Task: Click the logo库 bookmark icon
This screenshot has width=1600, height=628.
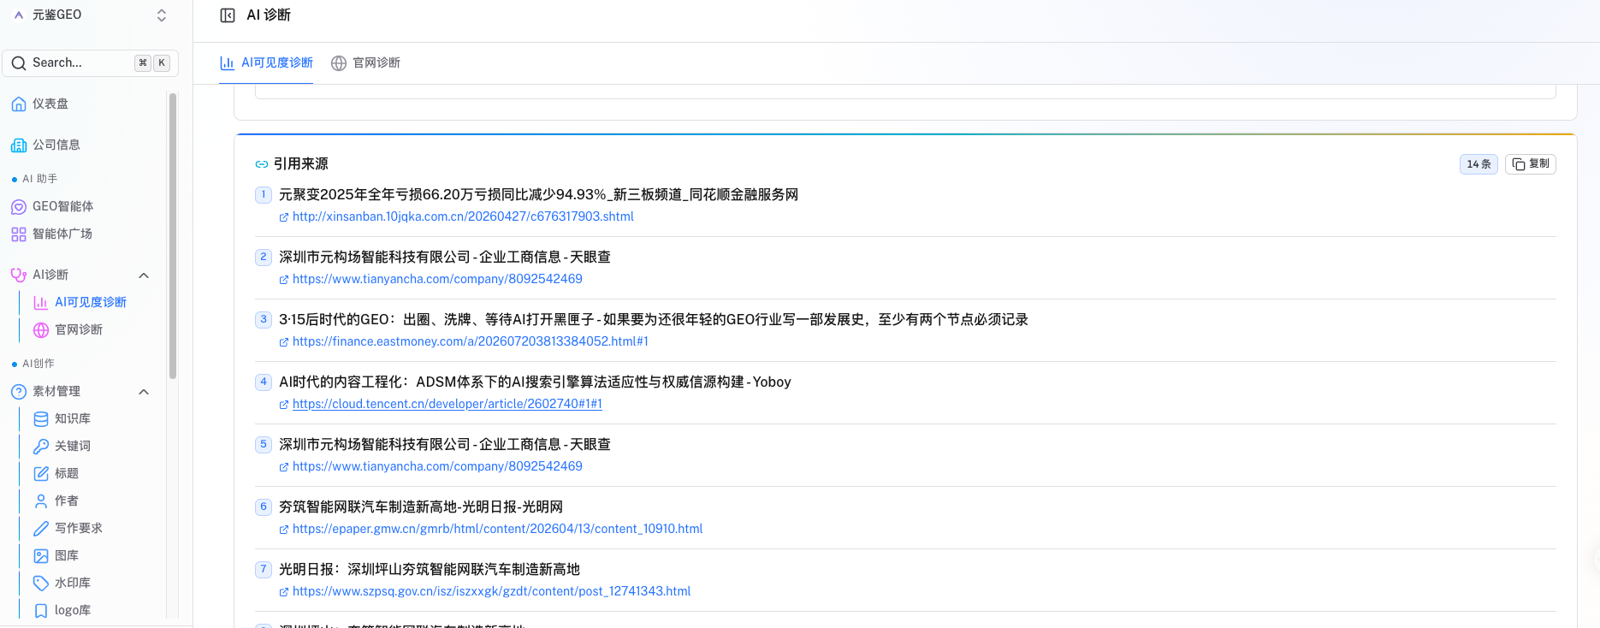Action: pos(41,610)
